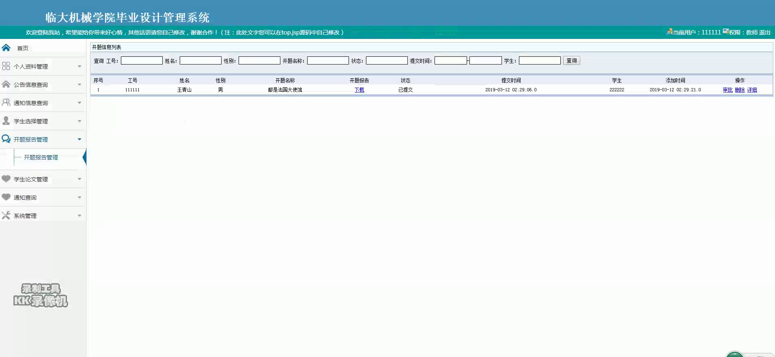Expand the 学生论文管理 dropdown arrow
The image size is (775, 357).
click(x=80, y=179)
